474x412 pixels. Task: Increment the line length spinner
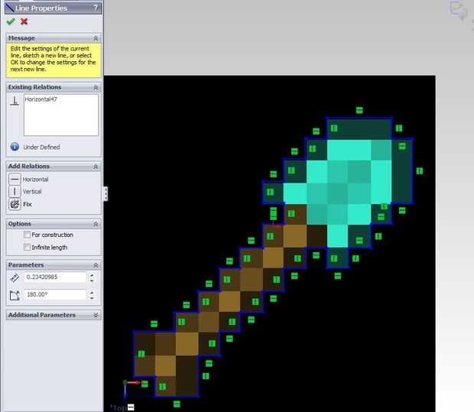92,274
